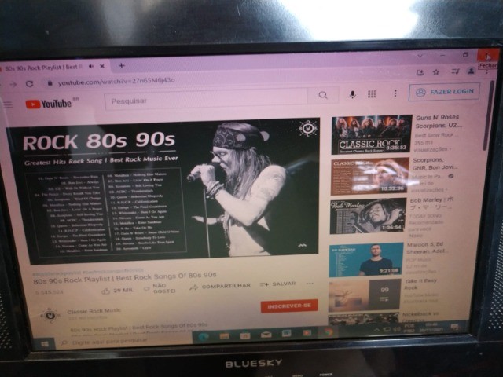
Task: Click the address bar URL youtube.com/watch
Action: tap(116, 82)
